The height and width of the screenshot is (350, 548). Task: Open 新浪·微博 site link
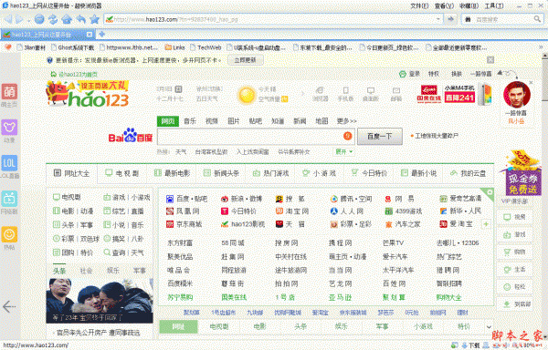241,199
